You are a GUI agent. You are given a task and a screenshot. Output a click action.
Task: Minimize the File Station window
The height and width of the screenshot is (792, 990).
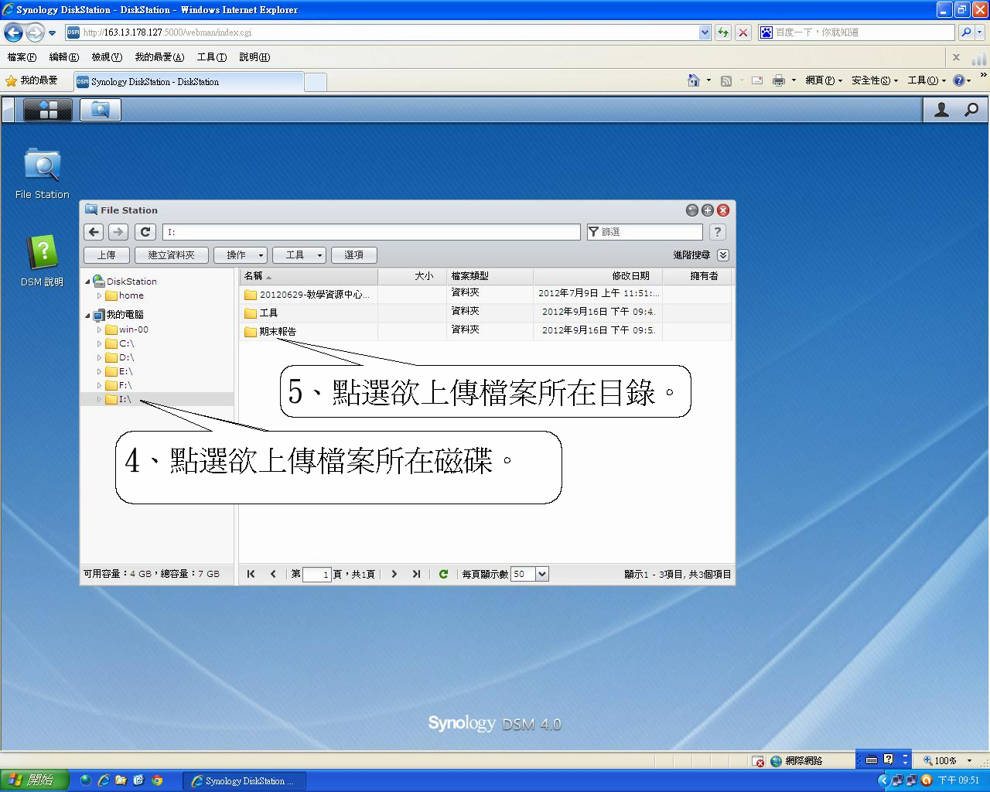click(x=692, y=210)
